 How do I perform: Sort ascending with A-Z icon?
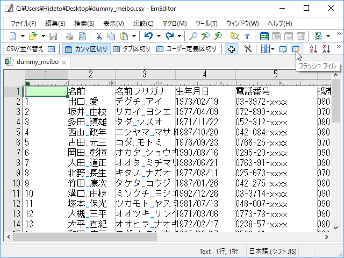click(313, 49)
